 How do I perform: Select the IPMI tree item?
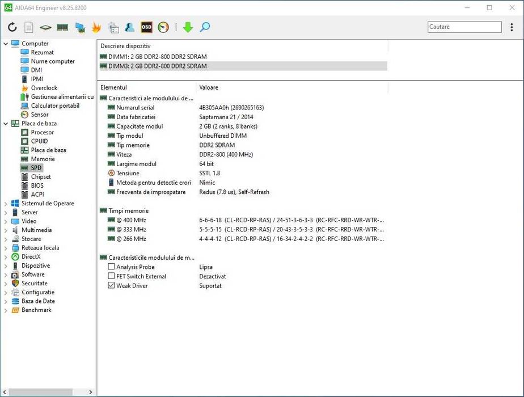coord(37,79)
